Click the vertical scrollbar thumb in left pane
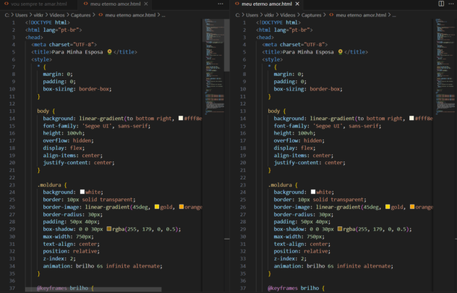The height and width of the screenshot is (293, 457). pyautogui.click(x=227, y=45)
